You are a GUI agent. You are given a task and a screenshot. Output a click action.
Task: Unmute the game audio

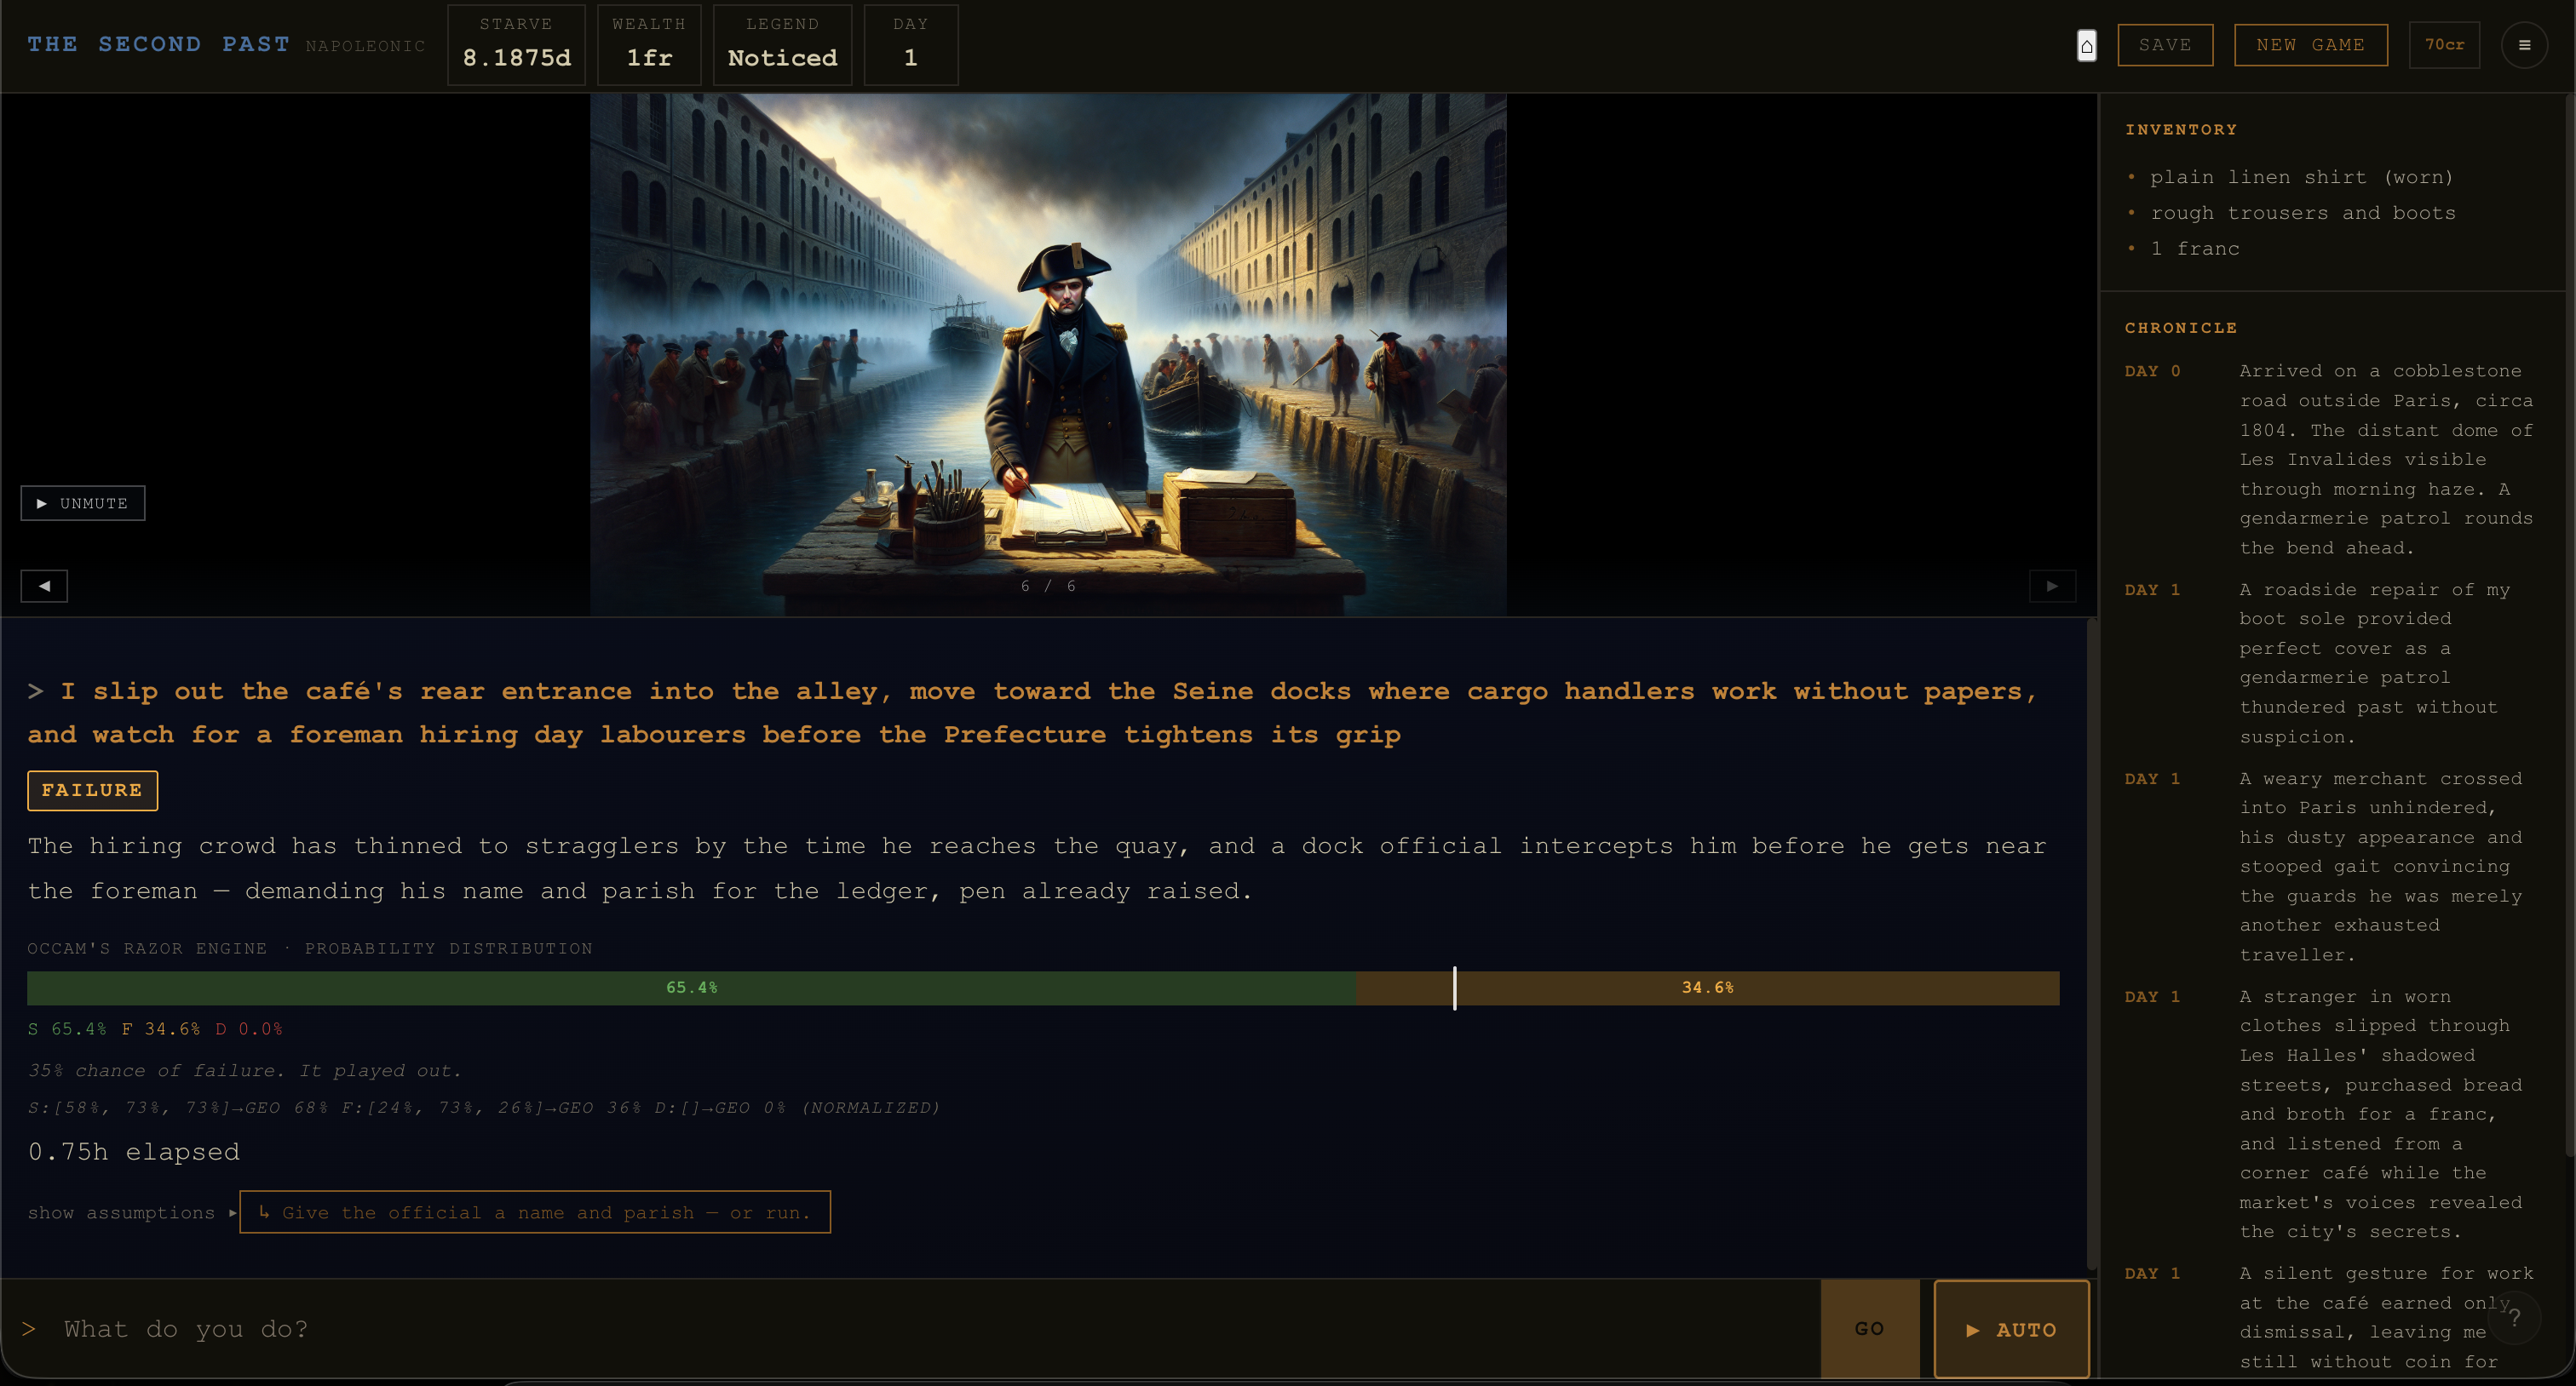(x=83, y=502)
